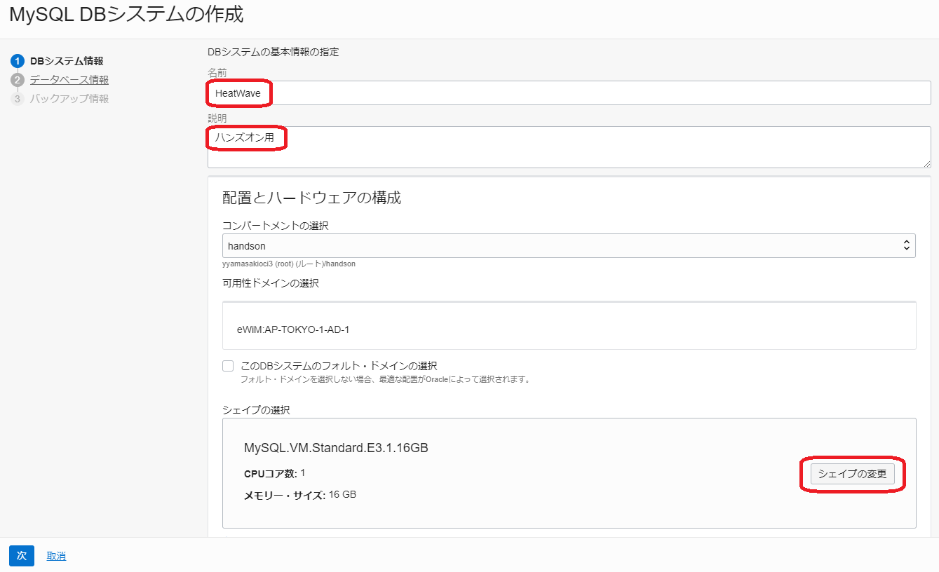Click the 取消 link to cancel creation
This screenshot has height=572, width=939.
[55, 555]
